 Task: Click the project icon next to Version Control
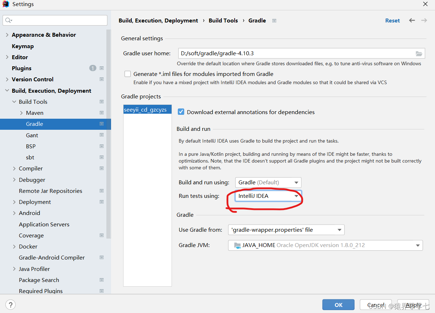pyautogui.click(x=101, y=79)
